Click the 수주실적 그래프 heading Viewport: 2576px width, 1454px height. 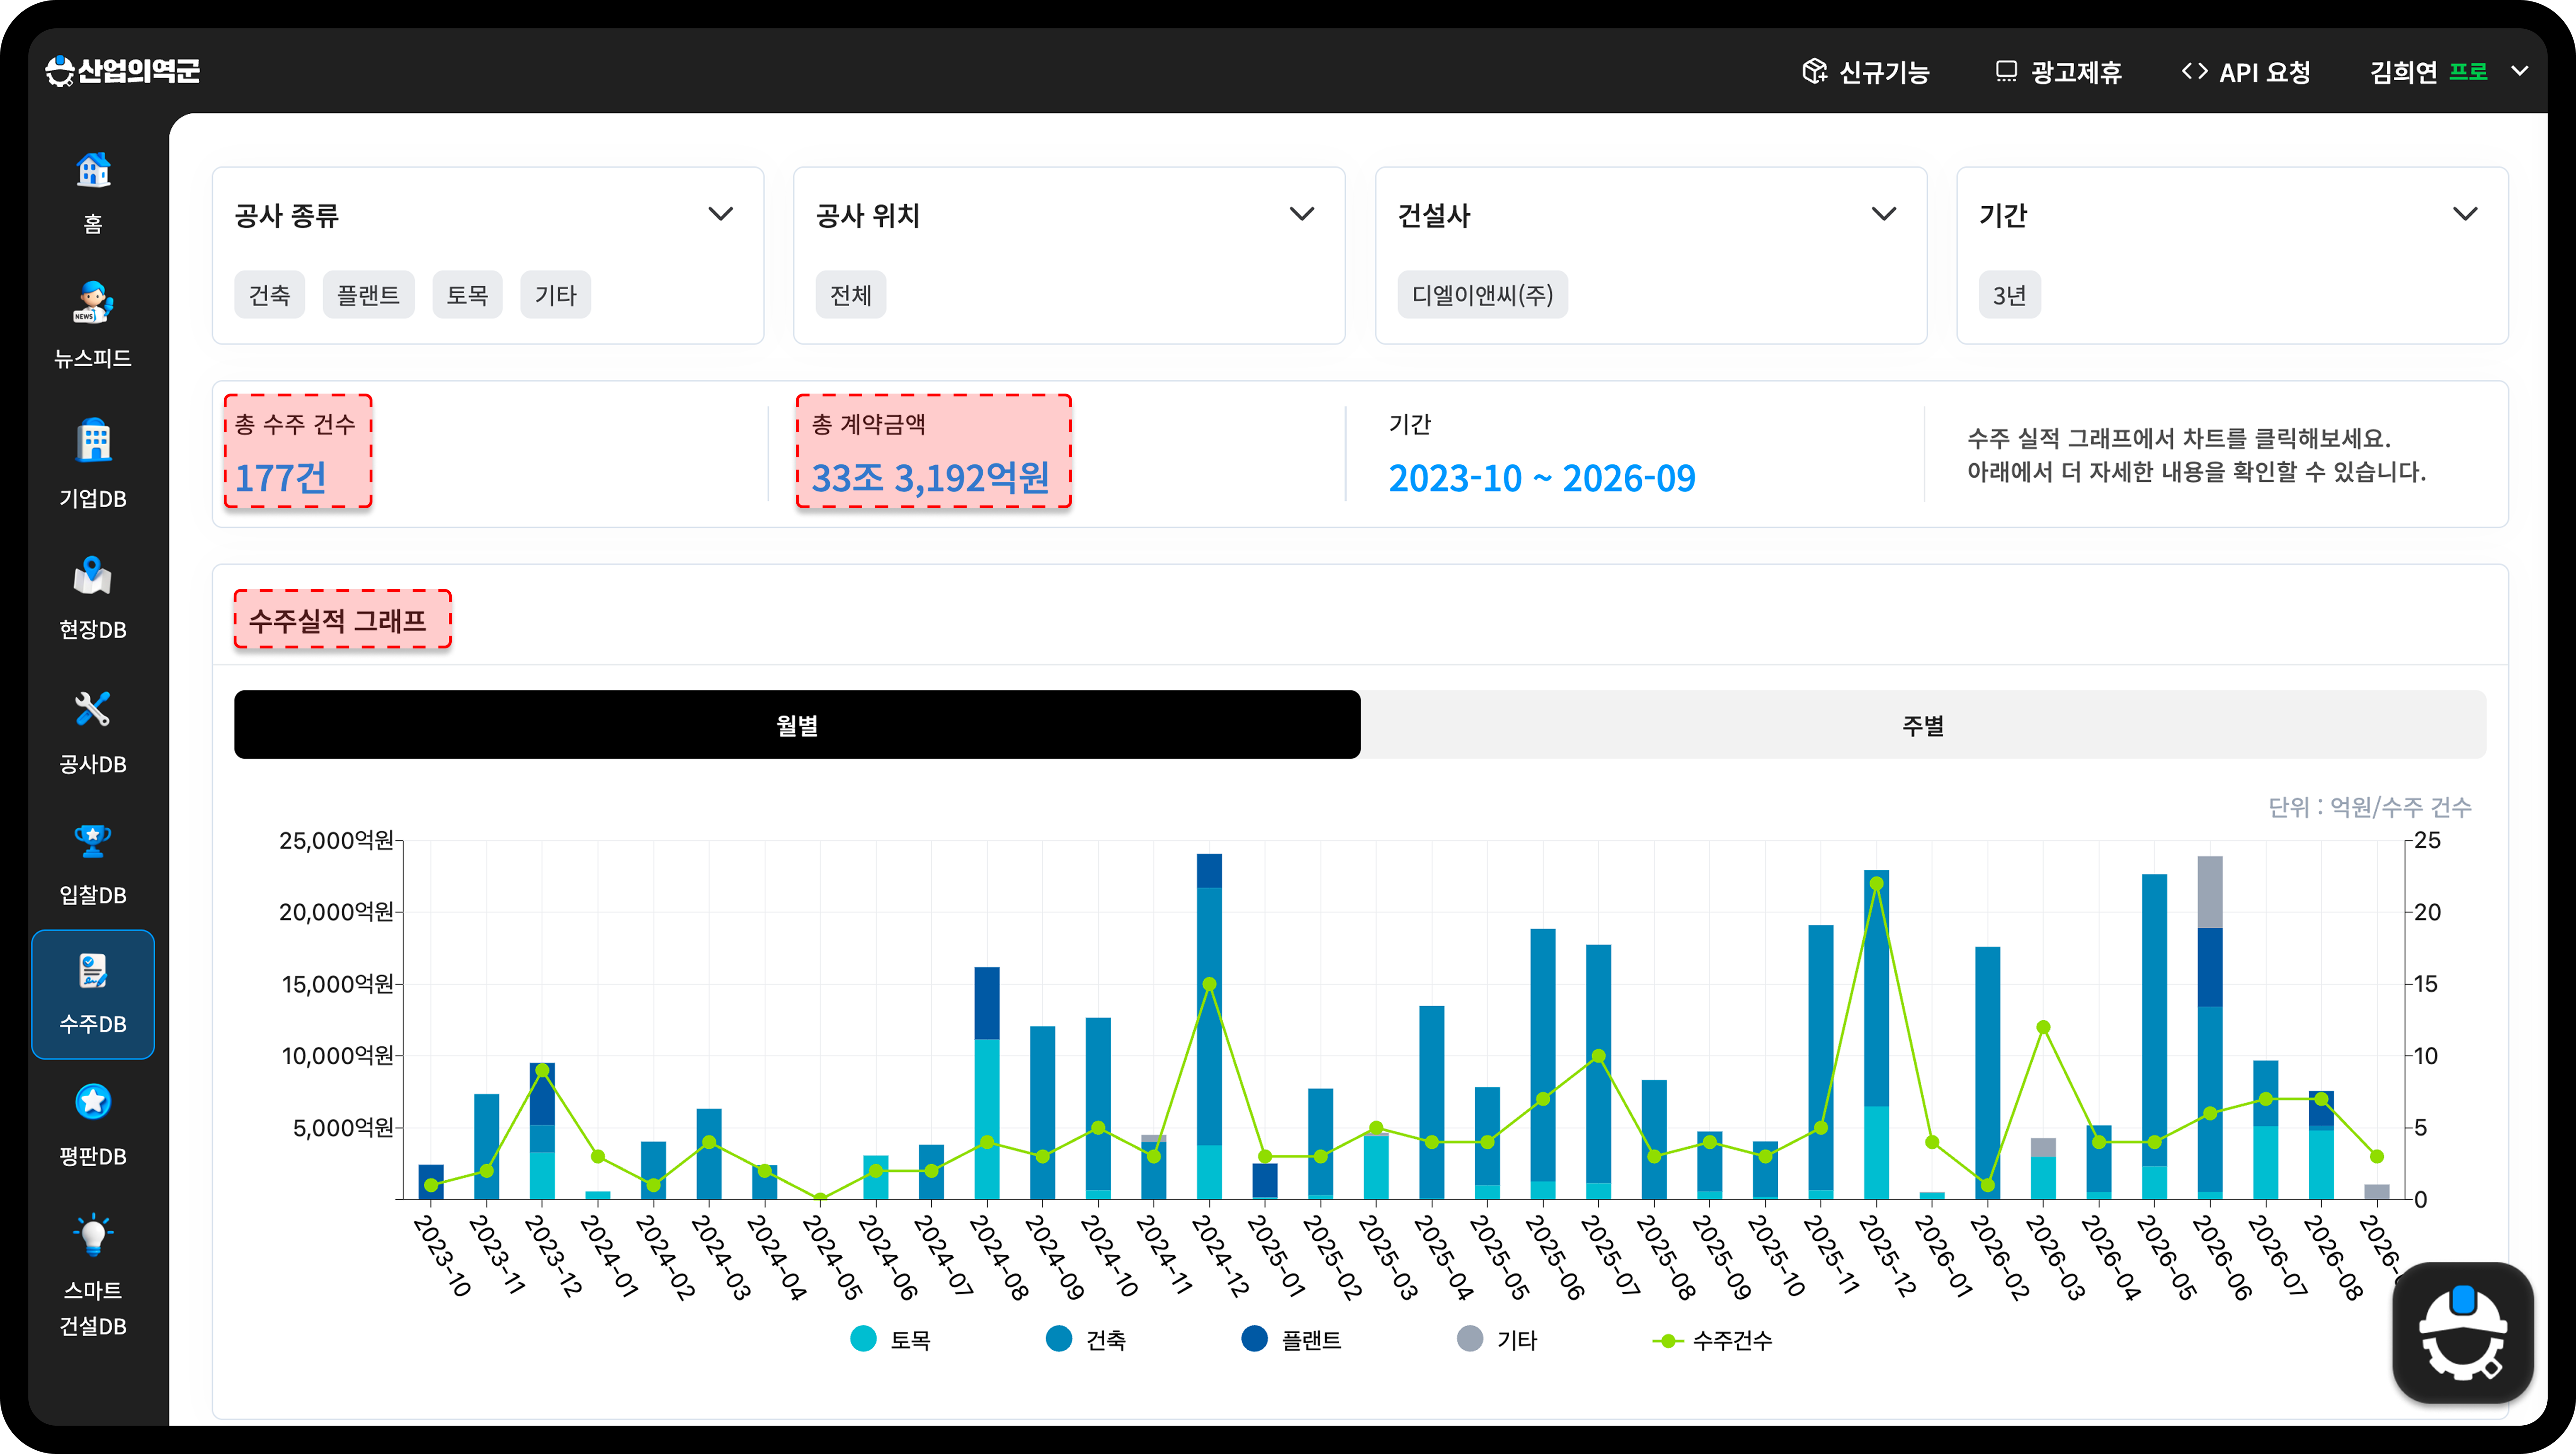pos(338,620)
